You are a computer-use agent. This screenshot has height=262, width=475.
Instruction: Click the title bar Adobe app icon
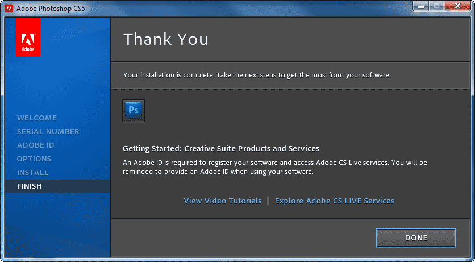pos(9,8)
